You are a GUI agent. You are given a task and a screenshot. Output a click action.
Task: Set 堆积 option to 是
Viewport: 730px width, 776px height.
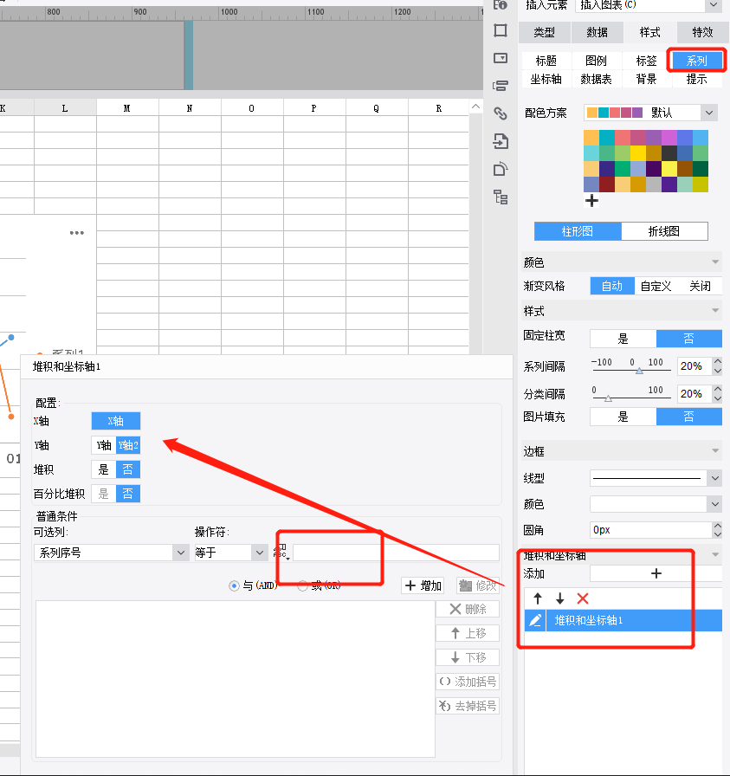click(103, 469)
